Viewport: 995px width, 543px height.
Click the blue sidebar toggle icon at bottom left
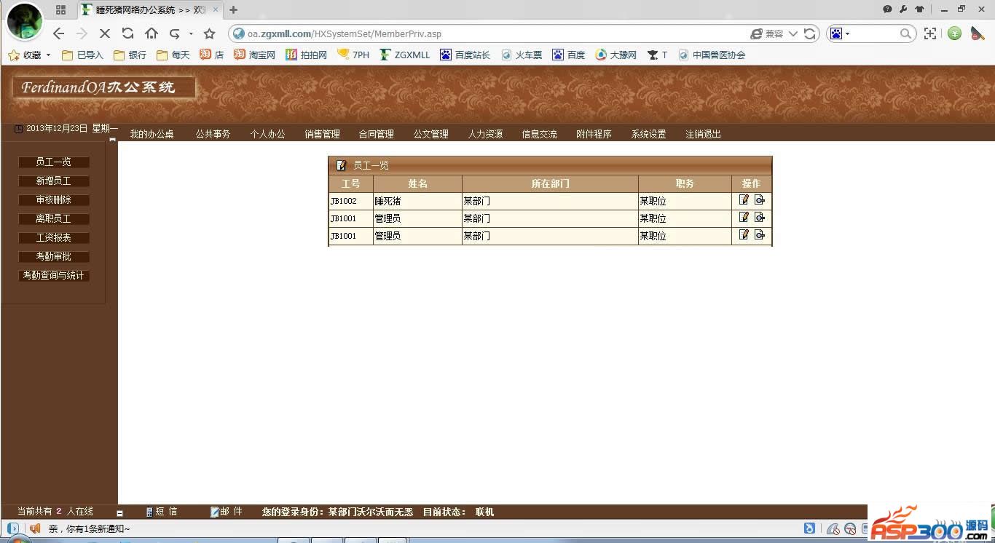coord(12,528)
